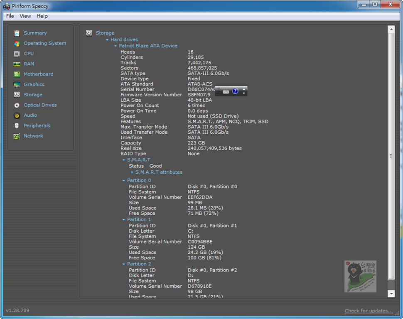Open the File menu
This screenshot has height=319, width=403.
coord(10,16)
